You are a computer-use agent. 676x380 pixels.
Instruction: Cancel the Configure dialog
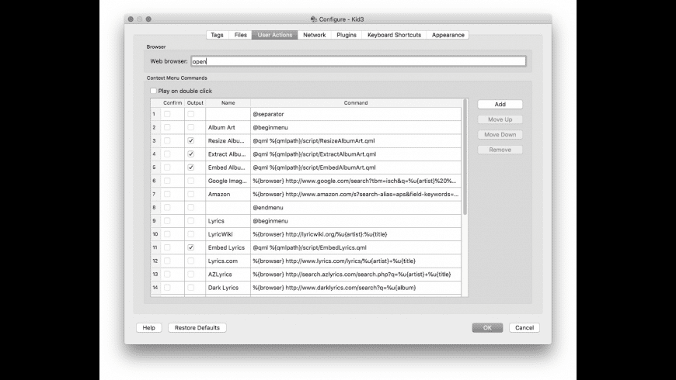tap(524, 327)
